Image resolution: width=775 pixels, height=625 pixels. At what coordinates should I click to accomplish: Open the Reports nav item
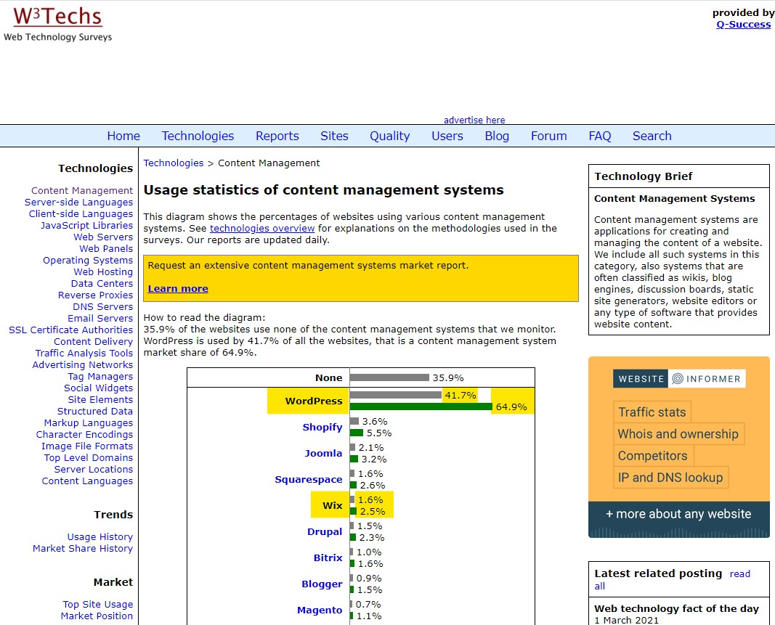[x=277, y=136]
